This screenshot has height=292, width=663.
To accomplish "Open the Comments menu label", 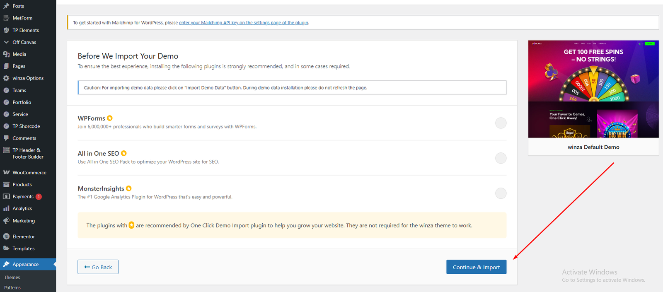I will (x=24, y=138).
